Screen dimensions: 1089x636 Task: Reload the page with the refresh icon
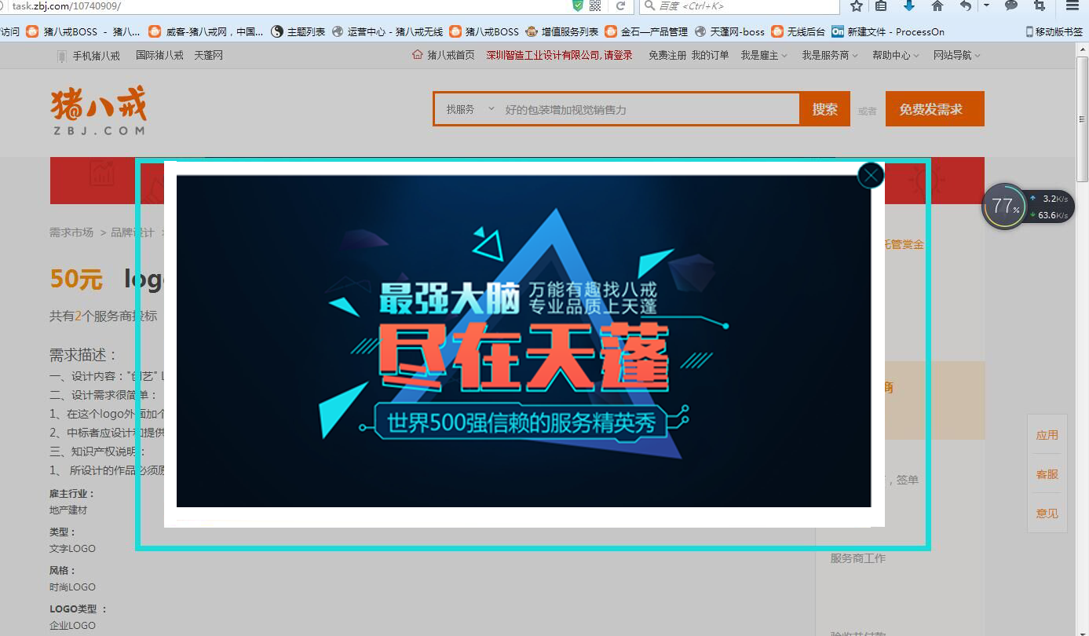coord(620,5)
